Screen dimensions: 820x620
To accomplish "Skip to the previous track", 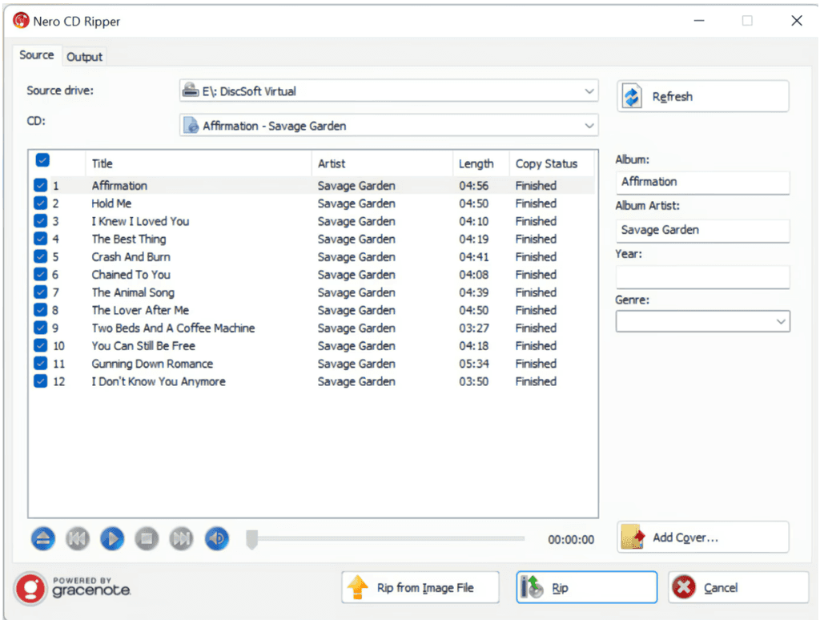I will (x=78, y=538).
